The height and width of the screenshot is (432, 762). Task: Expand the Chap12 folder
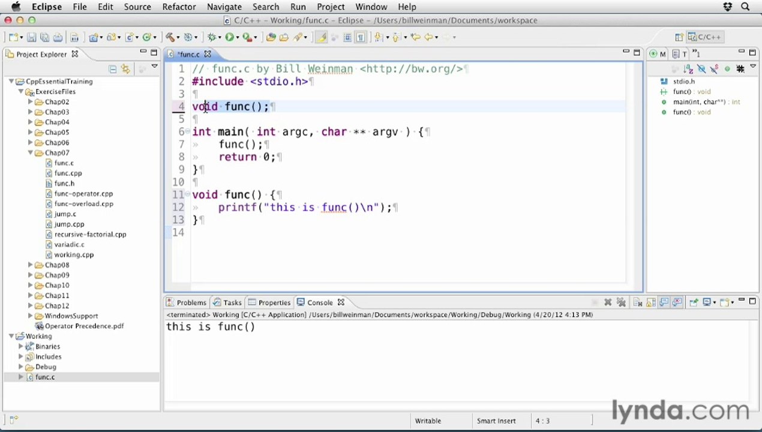31,306
